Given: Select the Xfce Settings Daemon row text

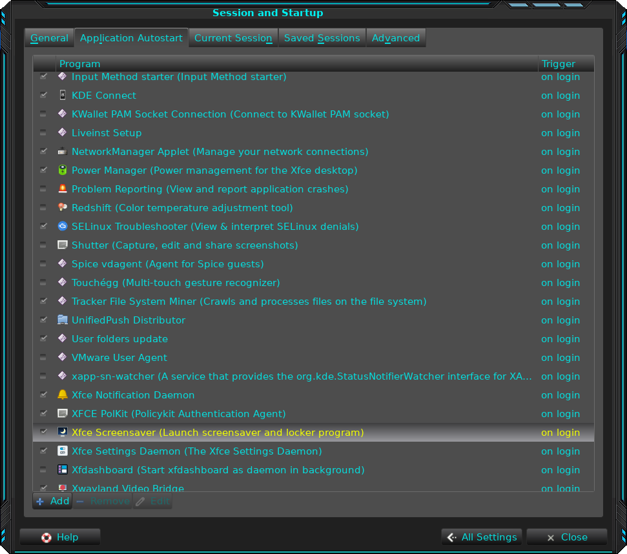Looking at the screenshot, I should tap(196, 451).
